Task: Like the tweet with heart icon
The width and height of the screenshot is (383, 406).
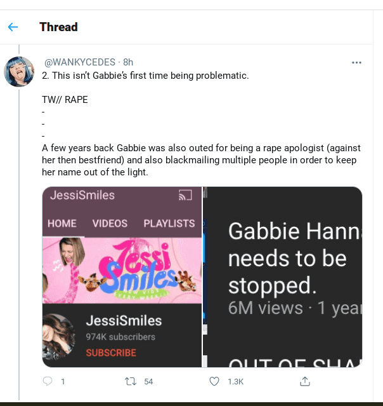Action: pyautogui.click(x=214, y=381)
